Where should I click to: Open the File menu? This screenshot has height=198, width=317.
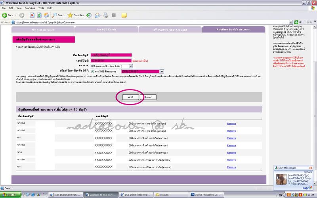tap(4, 8)
